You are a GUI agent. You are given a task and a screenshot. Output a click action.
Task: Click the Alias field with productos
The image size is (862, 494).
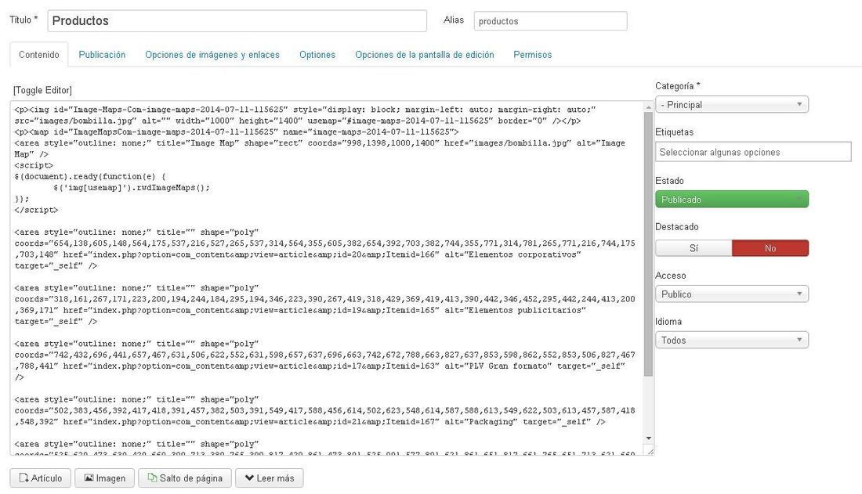[550, 21]
